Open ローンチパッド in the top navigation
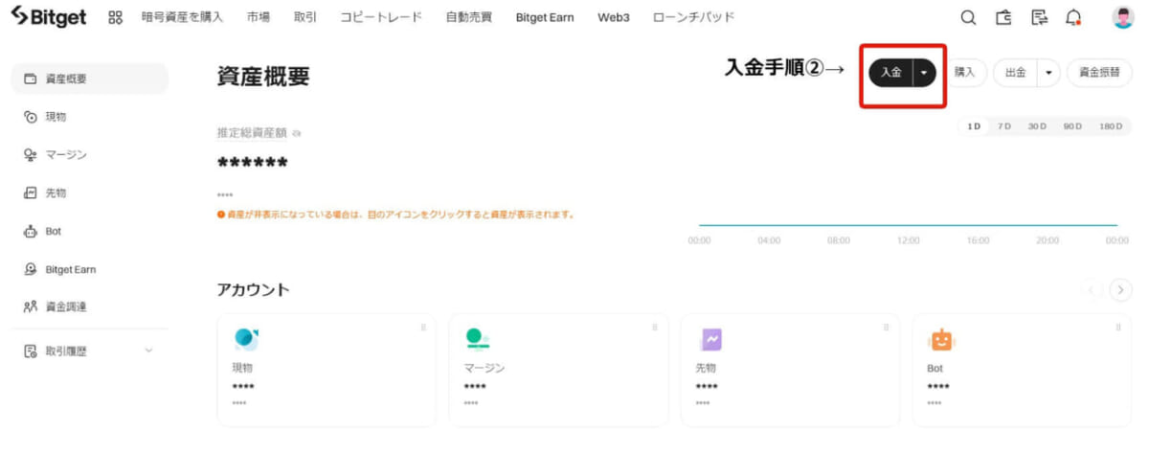 pyautogui.click(x=693, y=17)
